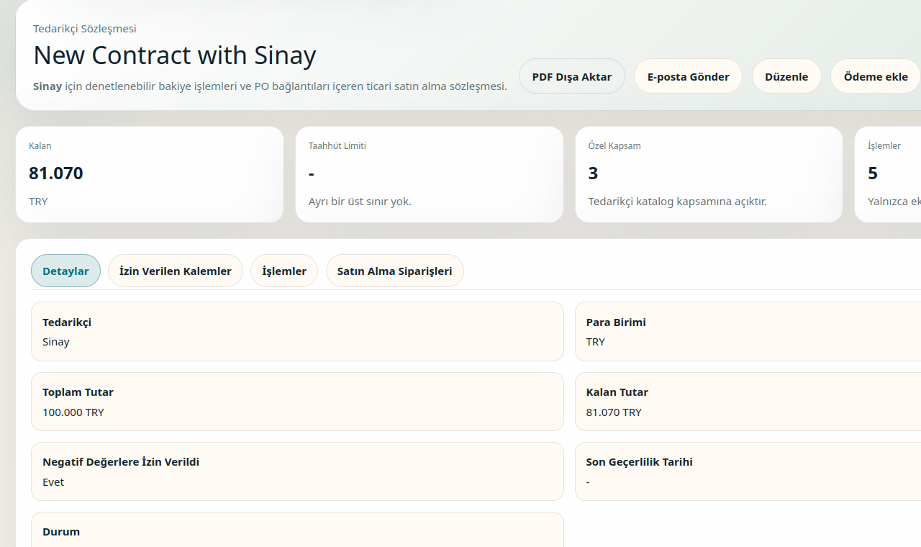The width and height of the screenshot is (921, 547).
Task: Click the 'Son Geçerlilik Tarihi' field label
Action: coord(640,462)
